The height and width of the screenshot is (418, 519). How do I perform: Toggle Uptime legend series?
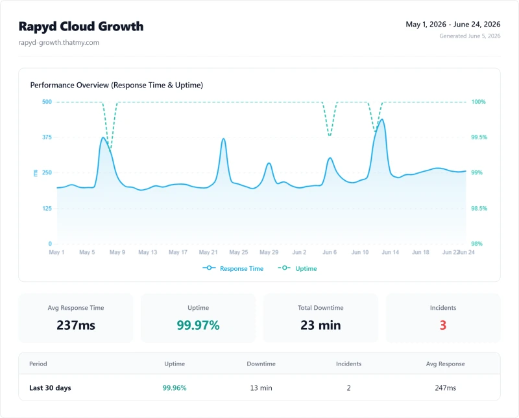[297, 268]
